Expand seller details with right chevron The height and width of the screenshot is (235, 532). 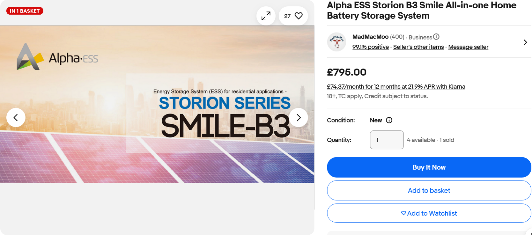click(525, 42)
